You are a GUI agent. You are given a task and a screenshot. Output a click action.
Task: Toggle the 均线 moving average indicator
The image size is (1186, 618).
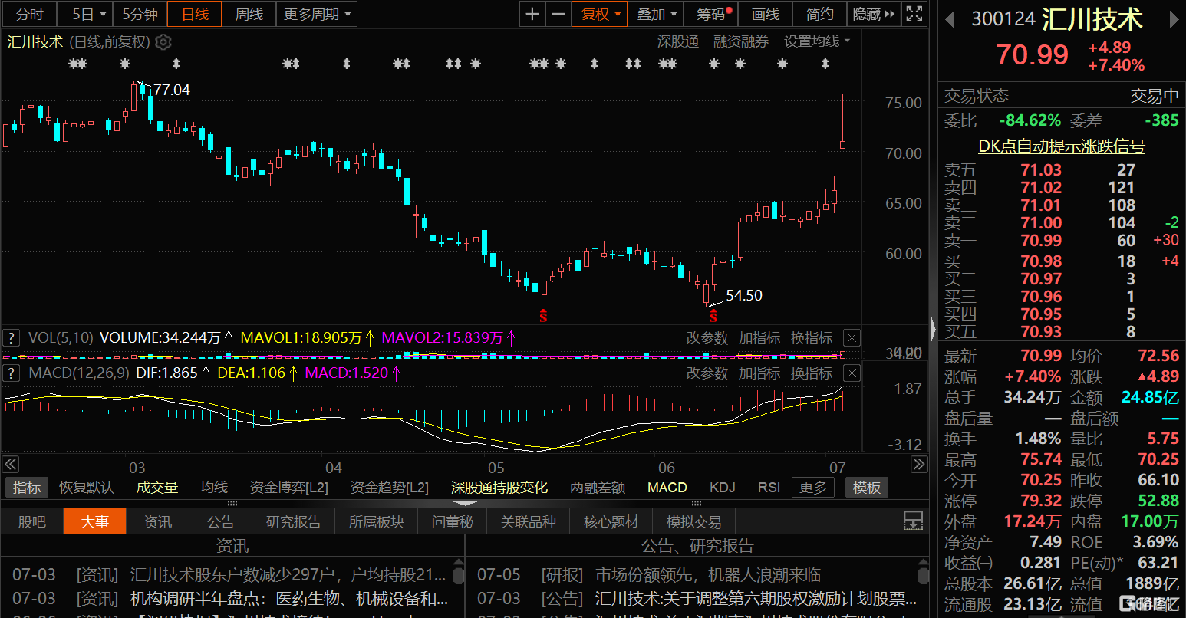214,487
